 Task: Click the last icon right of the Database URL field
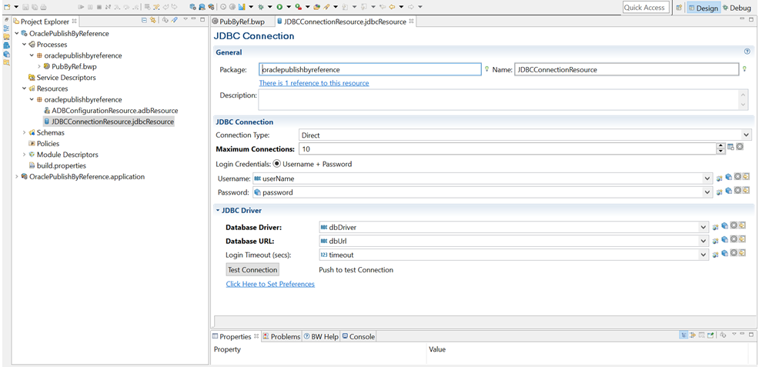click(x=745, y=240)
